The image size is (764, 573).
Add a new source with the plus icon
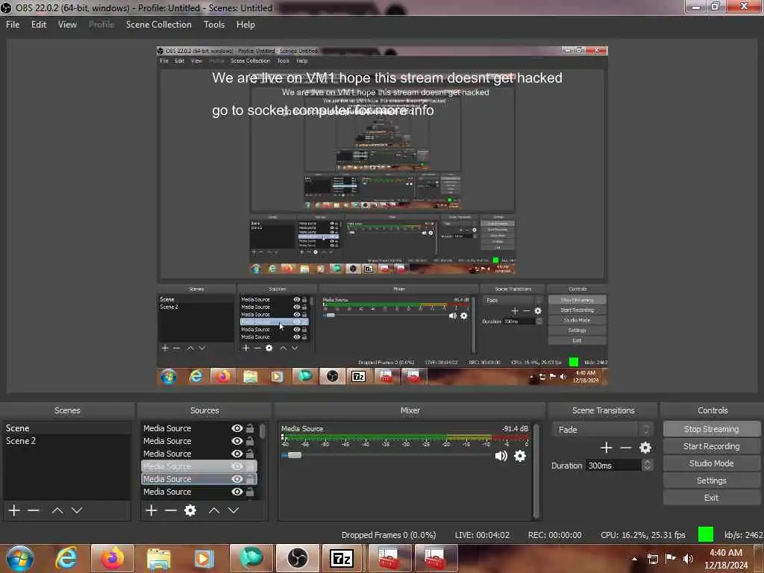pyautogui.click(x=151, y=510)
